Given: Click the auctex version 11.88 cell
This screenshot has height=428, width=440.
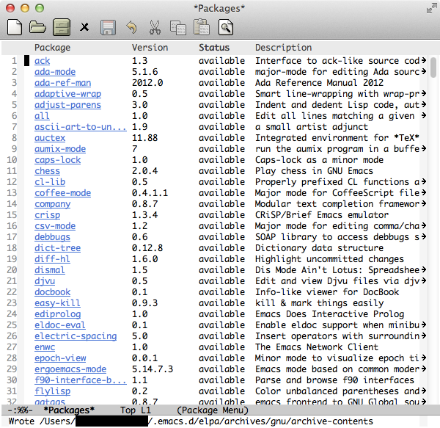Looking at the screenshot, I should pyautogui.click(x=144, y=137).
